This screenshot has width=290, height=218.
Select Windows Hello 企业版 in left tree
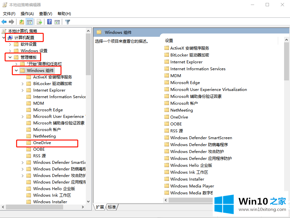click(x=54, y=189)
